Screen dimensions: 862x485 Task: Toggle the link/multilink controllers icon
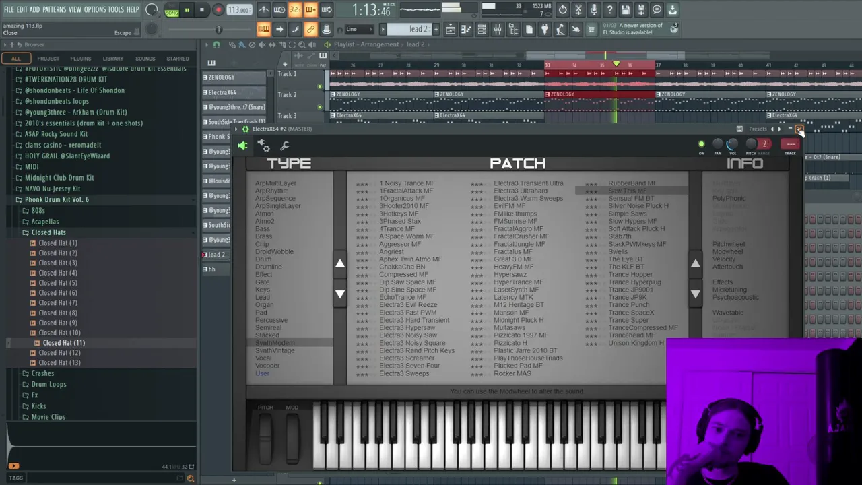[x=310, y=29]
